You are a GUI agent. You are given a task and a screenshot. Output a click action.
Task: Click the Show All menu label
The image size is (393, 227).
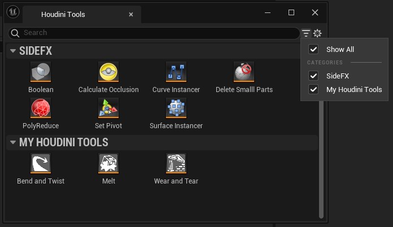tap(340, 49)
